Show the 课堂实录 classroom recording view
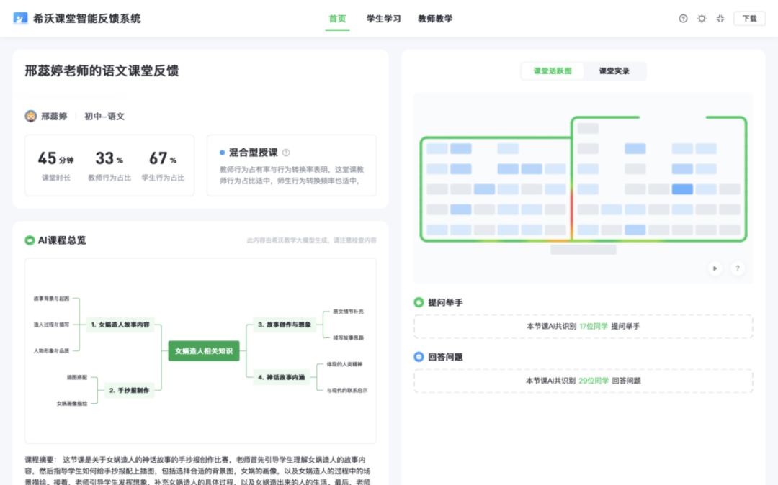Screen dimensions: 778x485 614,71
